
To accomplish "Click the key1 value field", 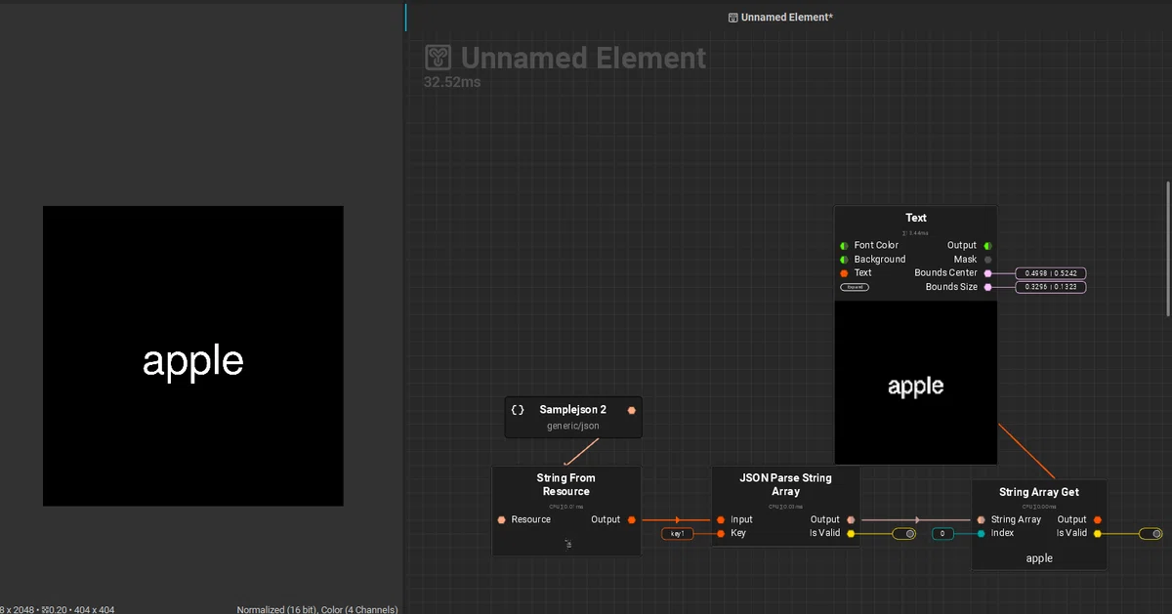I will coord(678,534).
